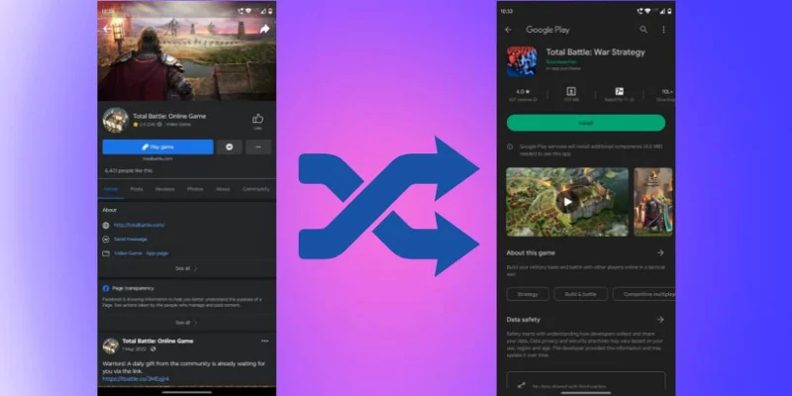Like the Total Battle page
Image resolution: width=792 pixels, height=396 pixels.
(x=257, y=119)
